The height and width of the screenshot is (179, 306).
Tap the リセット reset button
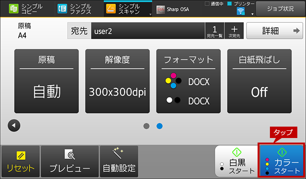(x=21, y=162)
